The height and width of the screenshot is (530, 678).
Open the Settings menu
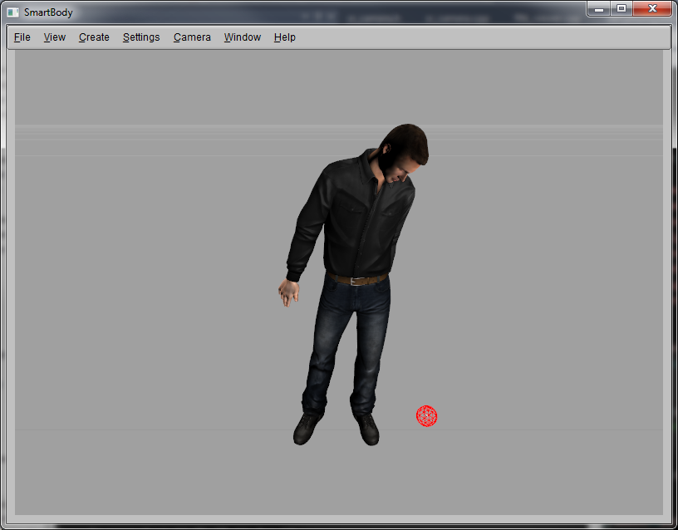click(141, 37)
